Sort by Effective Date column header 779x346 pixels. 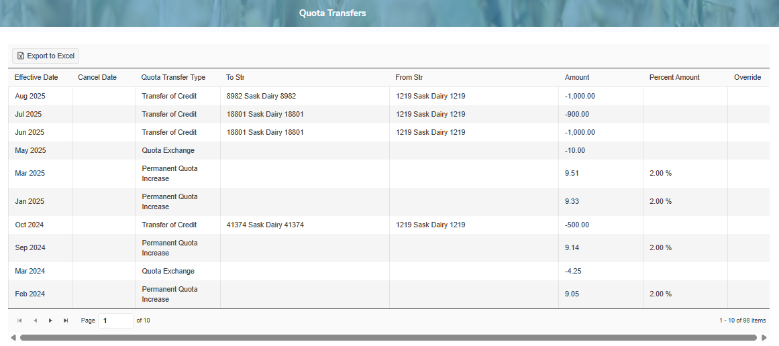(x=36, y=77)
